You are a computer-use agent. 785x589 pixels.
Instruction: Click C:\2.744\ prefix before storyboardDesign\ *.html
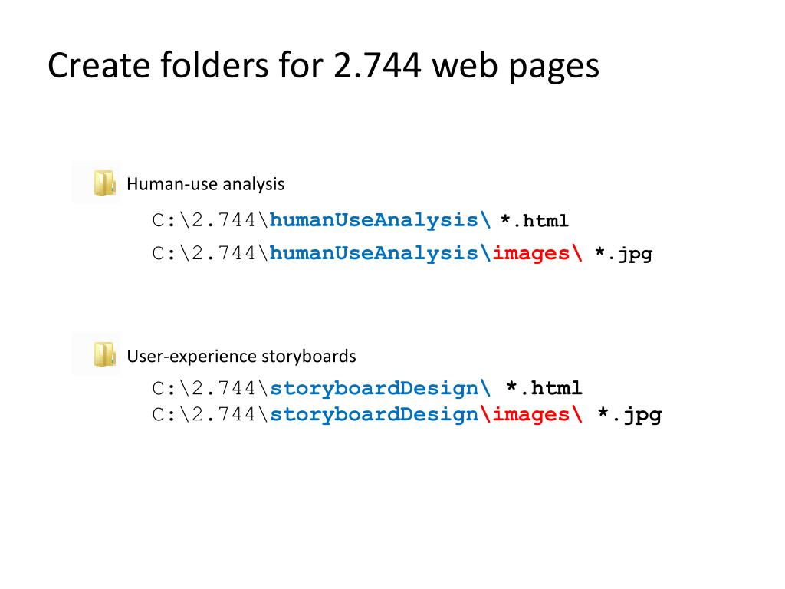click(x=210, y=388)
